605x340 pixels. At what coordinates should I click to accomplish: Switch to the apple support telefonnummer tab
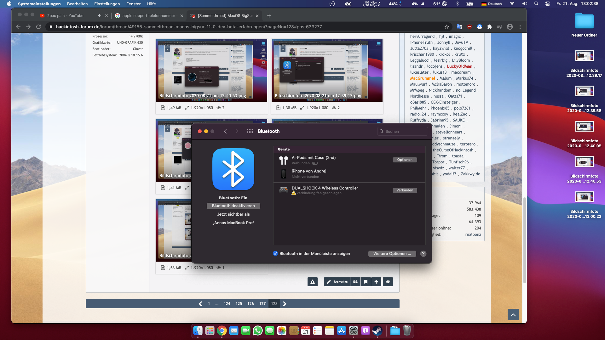(148, 15)
